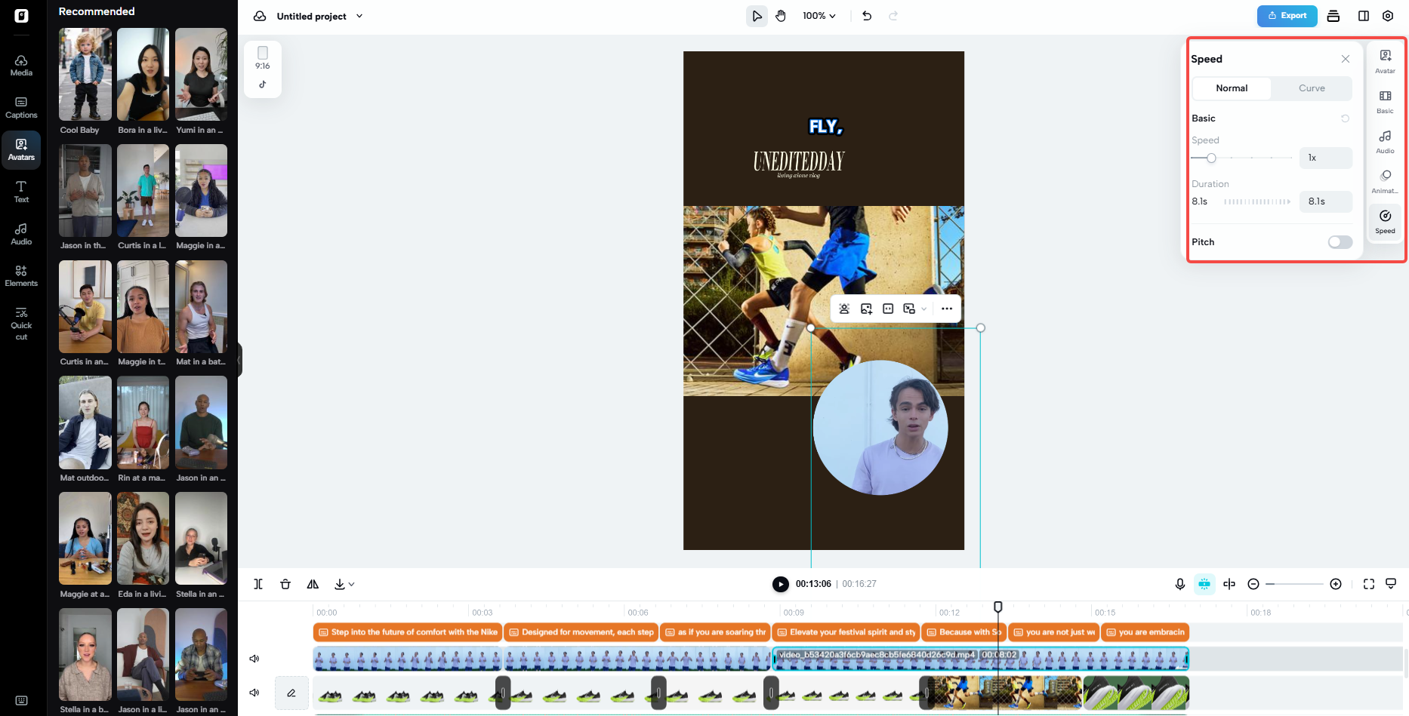Play the video preview
This screenshot has width=1409, height=716.
[x=781, y=584]
